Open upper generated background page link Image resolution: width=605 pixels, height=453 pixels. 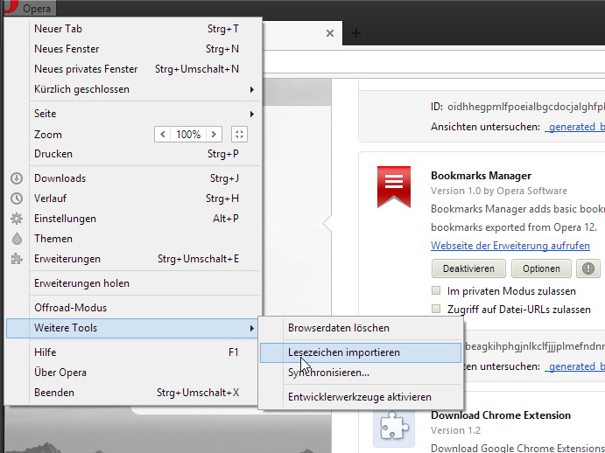click(574, 127)
